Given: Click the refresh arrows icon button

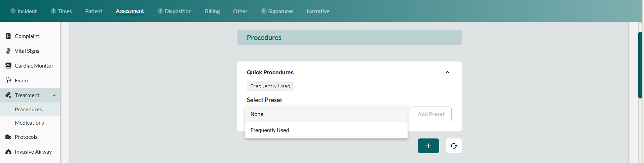Looking at the screenshot, I should [454, 146].
